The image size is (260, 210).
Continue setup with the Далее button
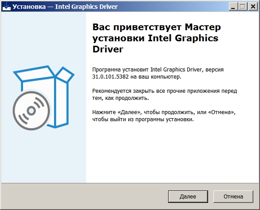(188, 197)
